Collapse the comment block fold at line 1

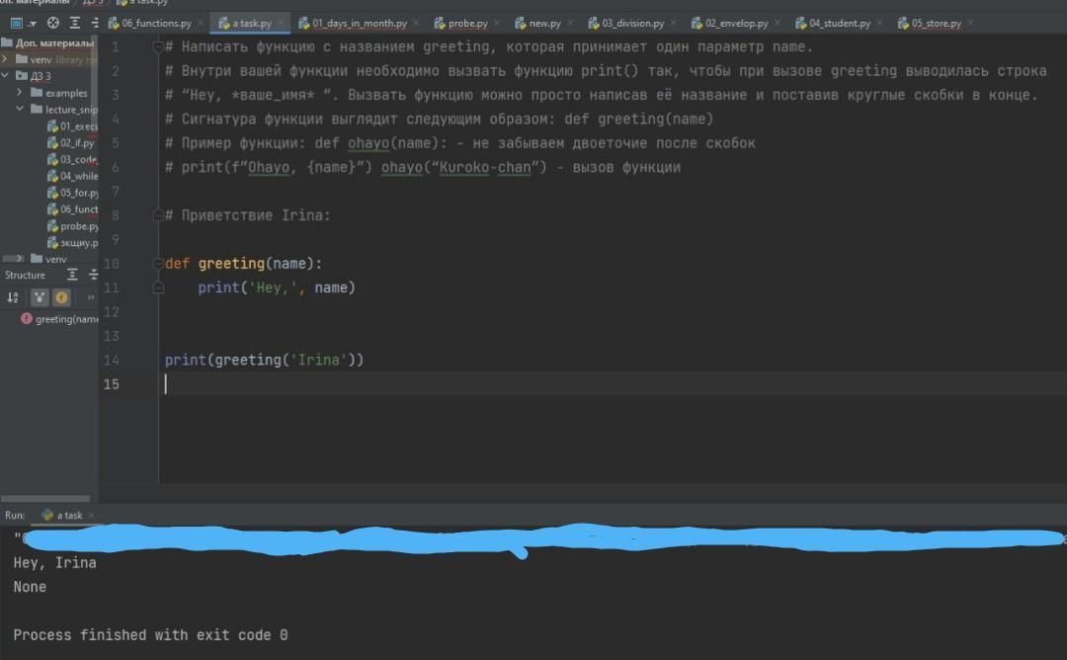158,47
